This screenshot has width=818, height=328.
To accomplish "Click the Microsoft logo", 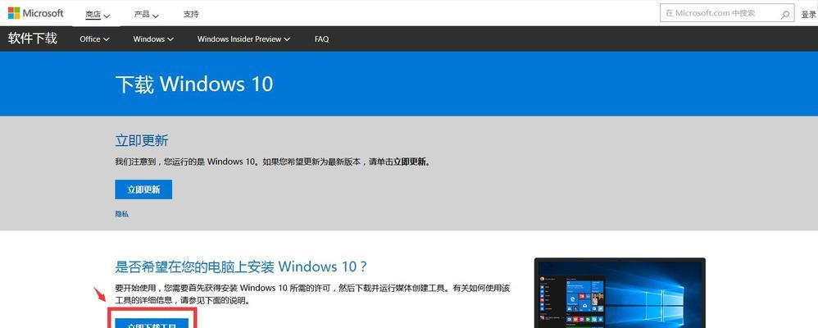I will coord(35,13).
